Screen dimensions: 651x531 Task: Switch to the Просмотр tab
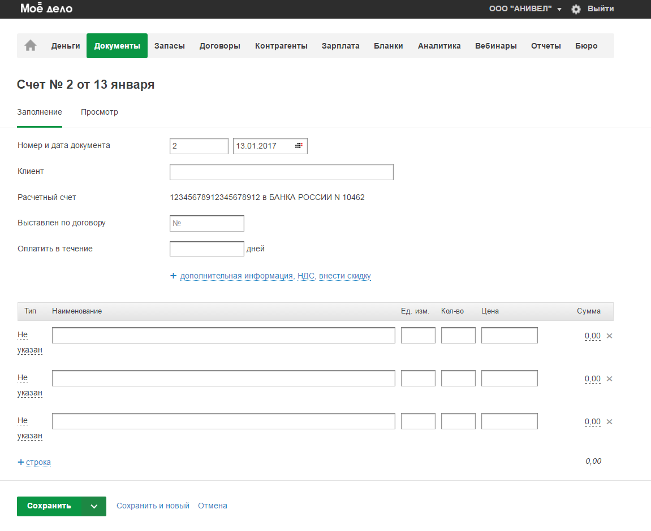[x=100, y=112]
